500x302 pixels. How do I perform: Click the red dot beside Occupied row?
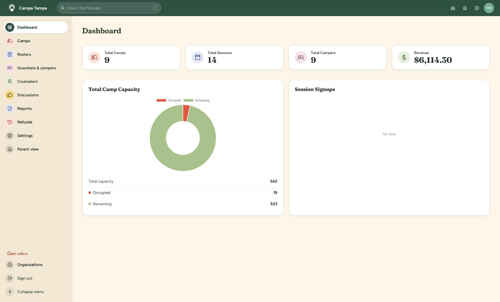pyautogui.click(x=90, y=193)
